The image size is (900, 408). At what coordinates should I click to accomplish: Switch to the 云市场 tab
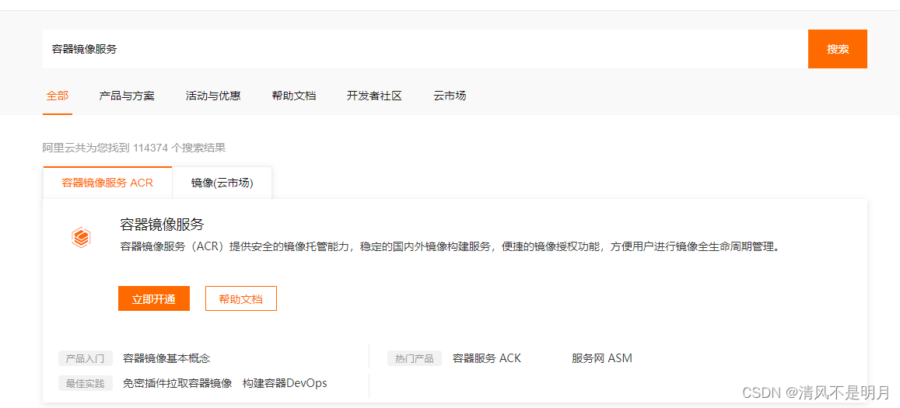pos(450,96)
